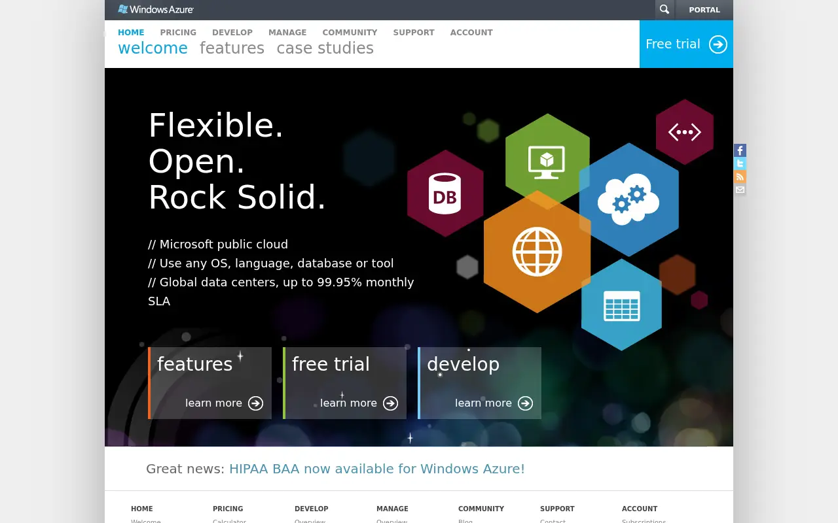
Task: Click the footer SUPPORT heading
Action: click(x=557, y=509)
